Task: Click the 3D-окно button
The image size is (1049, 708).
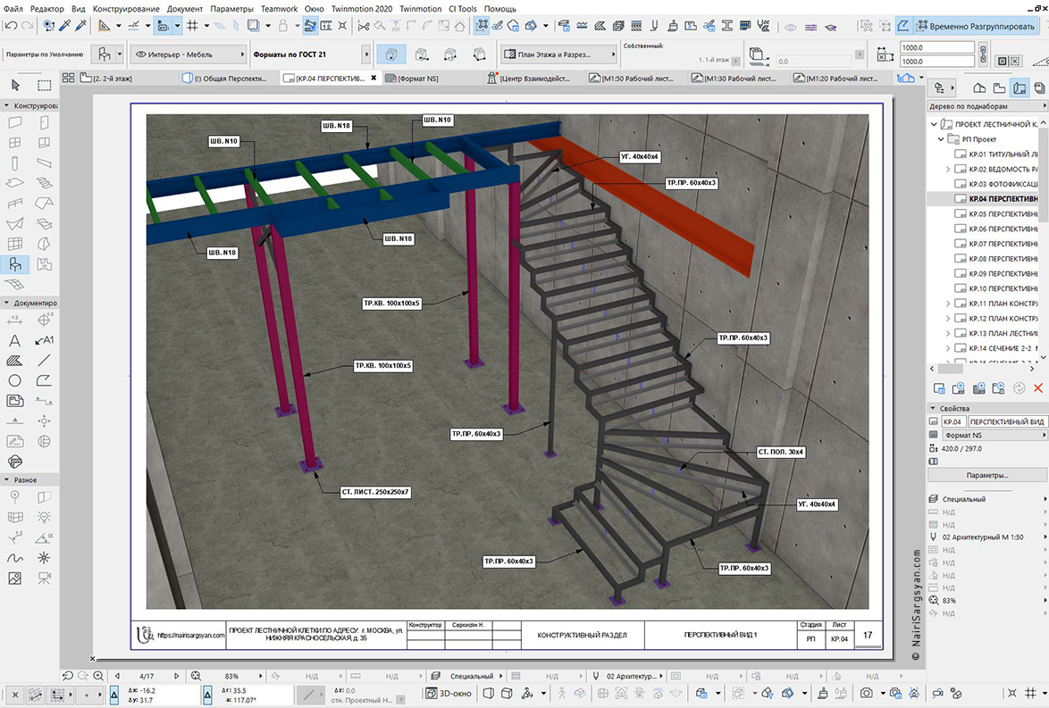Action: 449,694
